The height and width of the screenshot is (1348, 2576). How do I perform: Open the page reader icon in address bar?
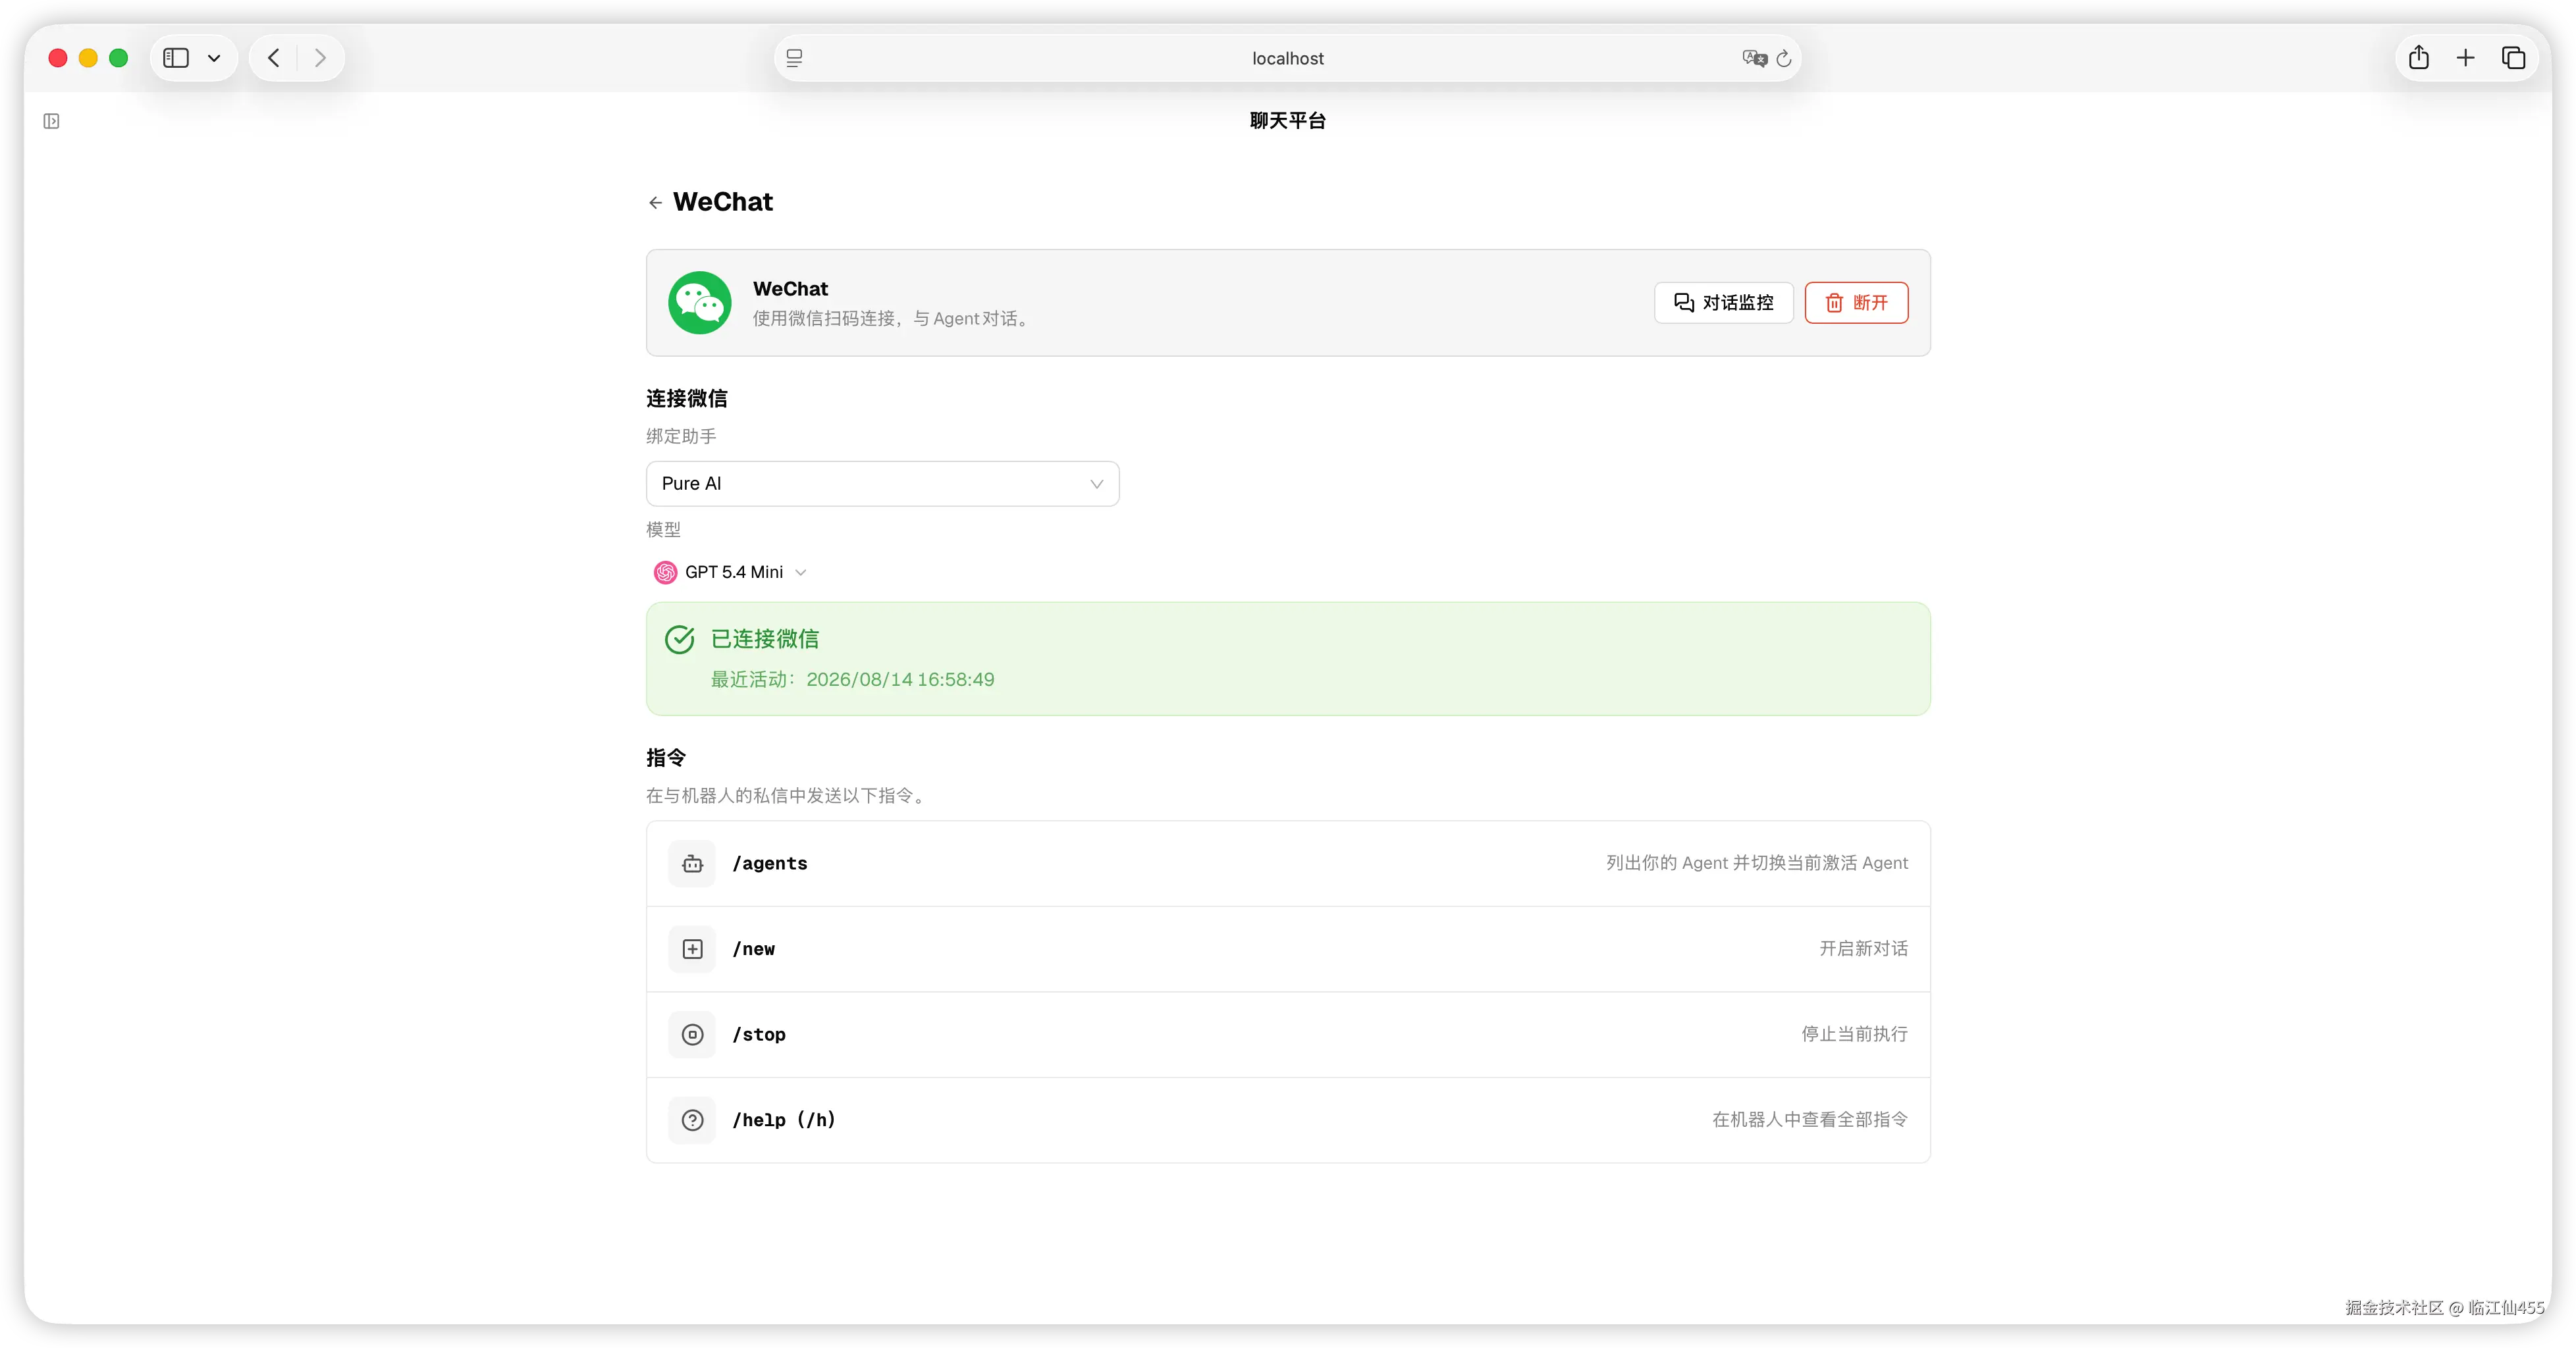(x=794, y=58)
